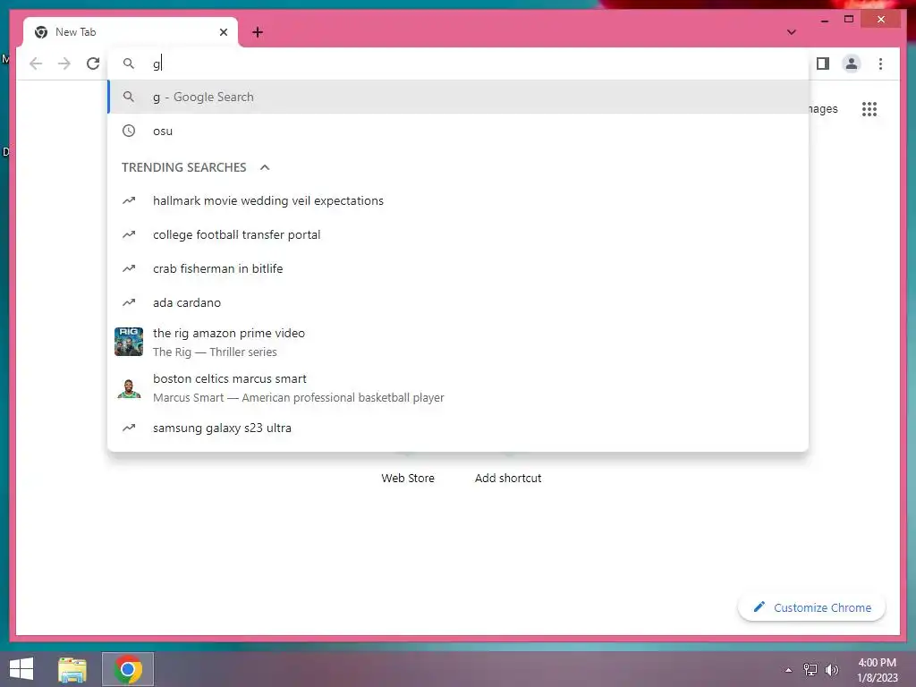This screenshot has width=916, height=687.
Task: Click the Chrome taskbar icon
Action: click(128, 669)
